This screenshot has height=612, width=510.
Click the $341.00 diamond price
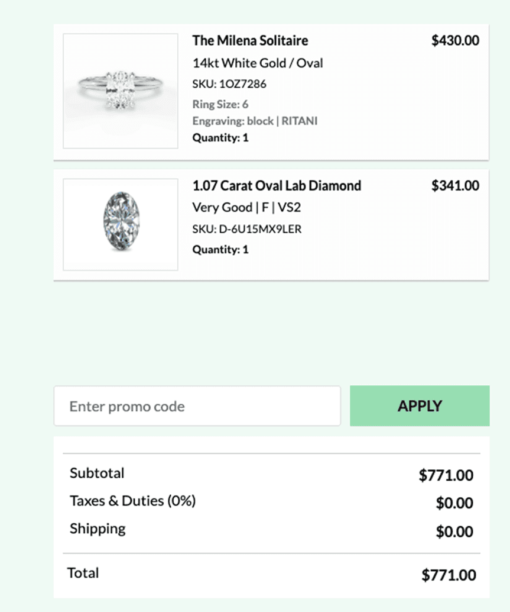(x=455, y=186)
